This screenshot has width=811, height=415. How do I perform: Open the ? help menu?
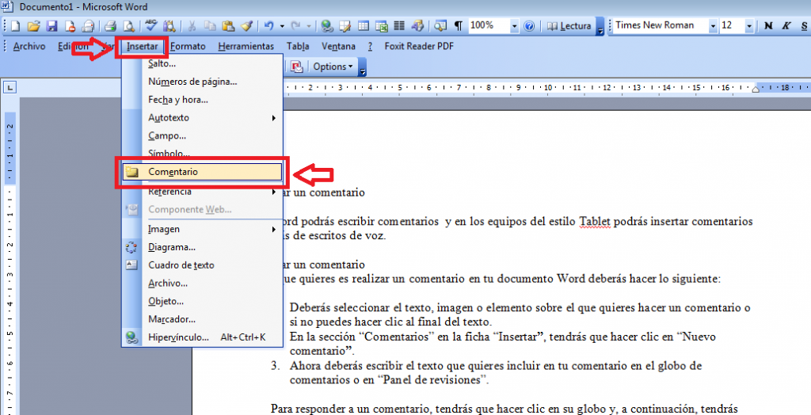point(371,46)
